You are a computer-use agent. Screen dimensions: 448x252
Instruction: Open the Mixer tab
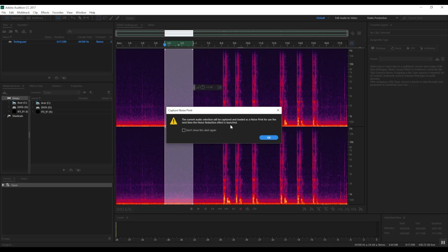(x=151, y=25)
